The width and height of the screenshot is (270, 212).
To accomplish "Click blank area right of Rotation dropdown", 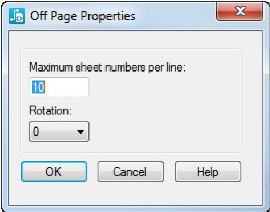I will tap(161, 132).
